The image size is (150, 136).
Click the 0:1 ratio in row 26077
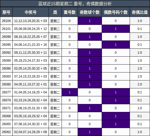click(140, 92)
